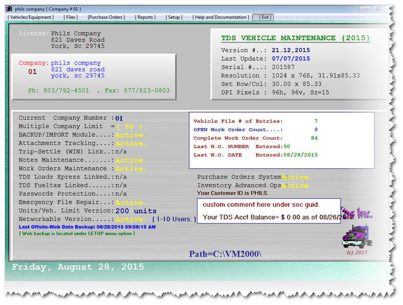Open the Vehicles/Equipment menu
Image resolution: width=403 pixels, height=305 pixels.
coord(30,17)
